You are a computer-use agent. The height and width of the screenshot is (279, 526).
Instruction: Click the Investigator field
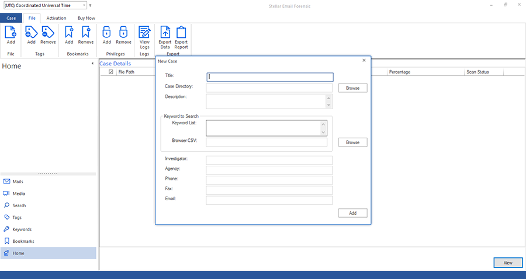pyautogui.click(x=269, y=160)
